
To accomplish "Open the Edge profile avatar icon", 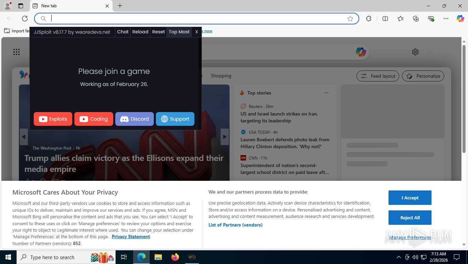I will pos(8,6).
